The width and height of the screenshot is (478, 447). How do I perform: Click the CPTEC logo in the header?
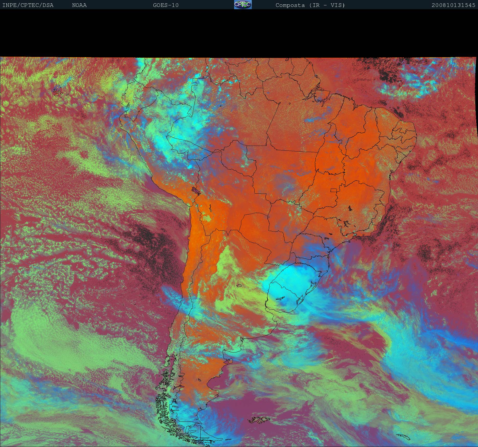click(x=243, y=5)
